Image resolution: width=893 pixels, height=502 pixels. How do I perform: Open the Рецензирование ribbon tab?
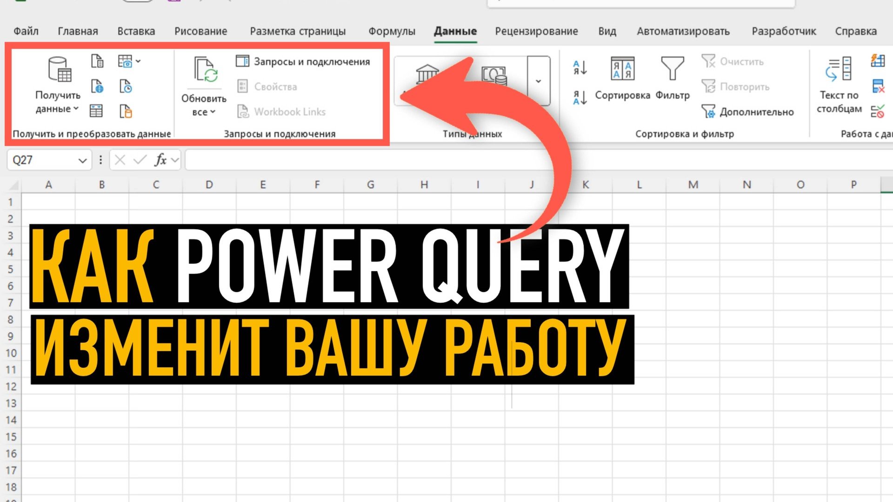coord(537,31)
